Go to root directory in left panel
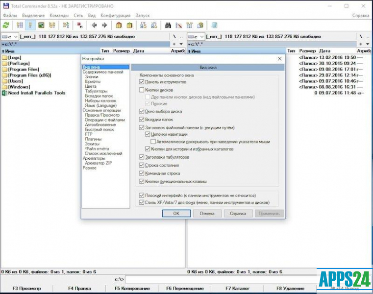The image size is (373, 294). (174, 36)
